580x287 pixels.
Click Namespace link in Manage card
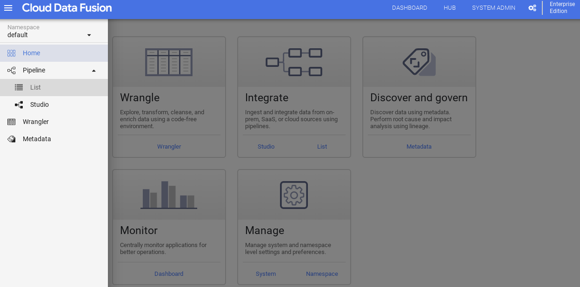coord(322,274)
